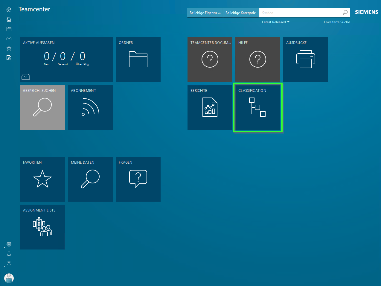Open the inbox icon in left sidebar

[x=9, y=39]
